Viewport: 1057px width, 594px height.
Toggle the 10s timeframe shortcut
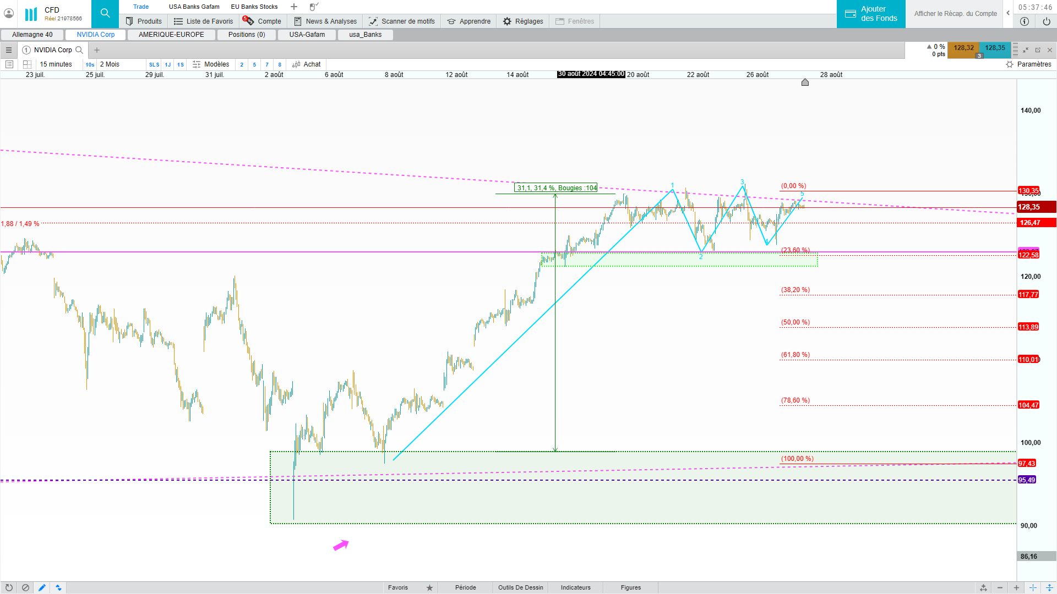pos(90,65)
